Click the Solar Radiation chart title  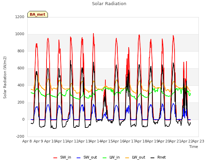[109, 4]
